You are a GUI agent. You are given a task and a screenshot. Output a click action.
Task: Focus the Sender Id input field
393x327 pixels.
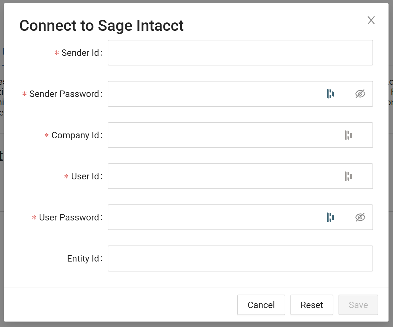[x=240, y=53]
